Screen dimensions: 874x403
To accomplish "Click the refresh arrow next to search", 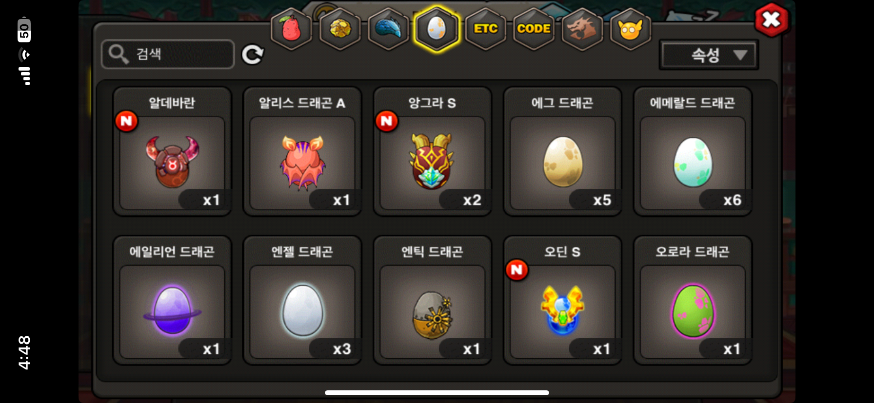I will (x=253, y=55).
